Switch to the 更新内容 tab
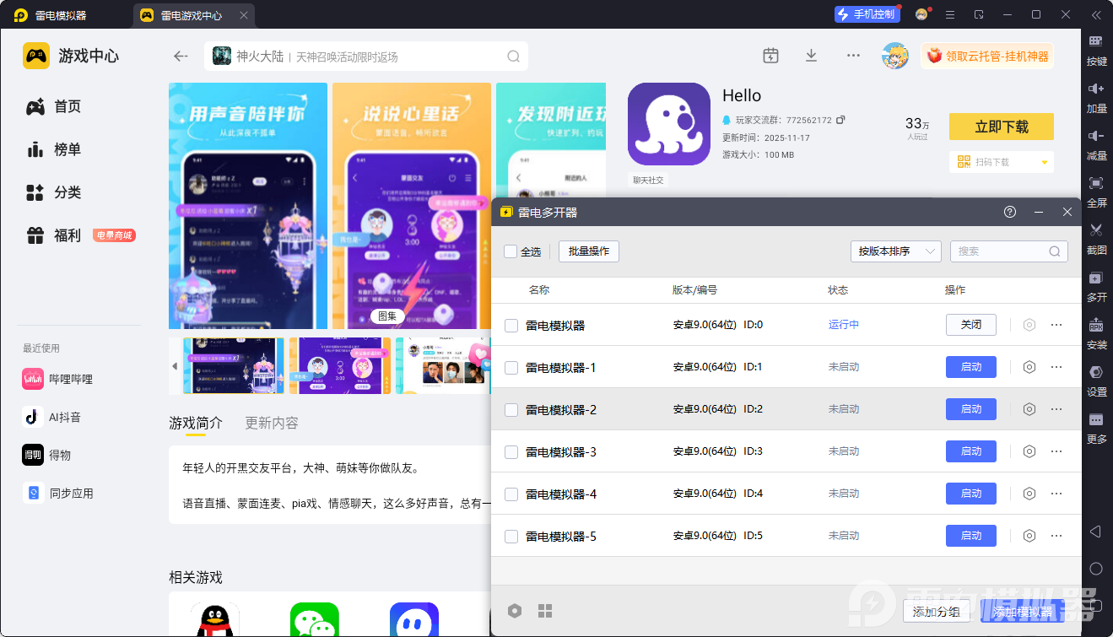Screen dimensions: 1113x637 tap(271, 424)
